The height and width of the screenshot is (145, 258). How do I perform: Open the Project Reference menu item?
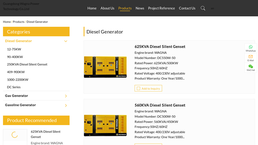(x=162, y=8)
